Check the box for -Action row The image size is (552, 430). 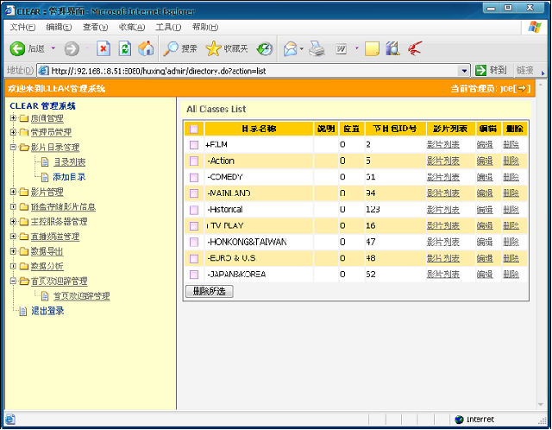(x=194, y=161)
